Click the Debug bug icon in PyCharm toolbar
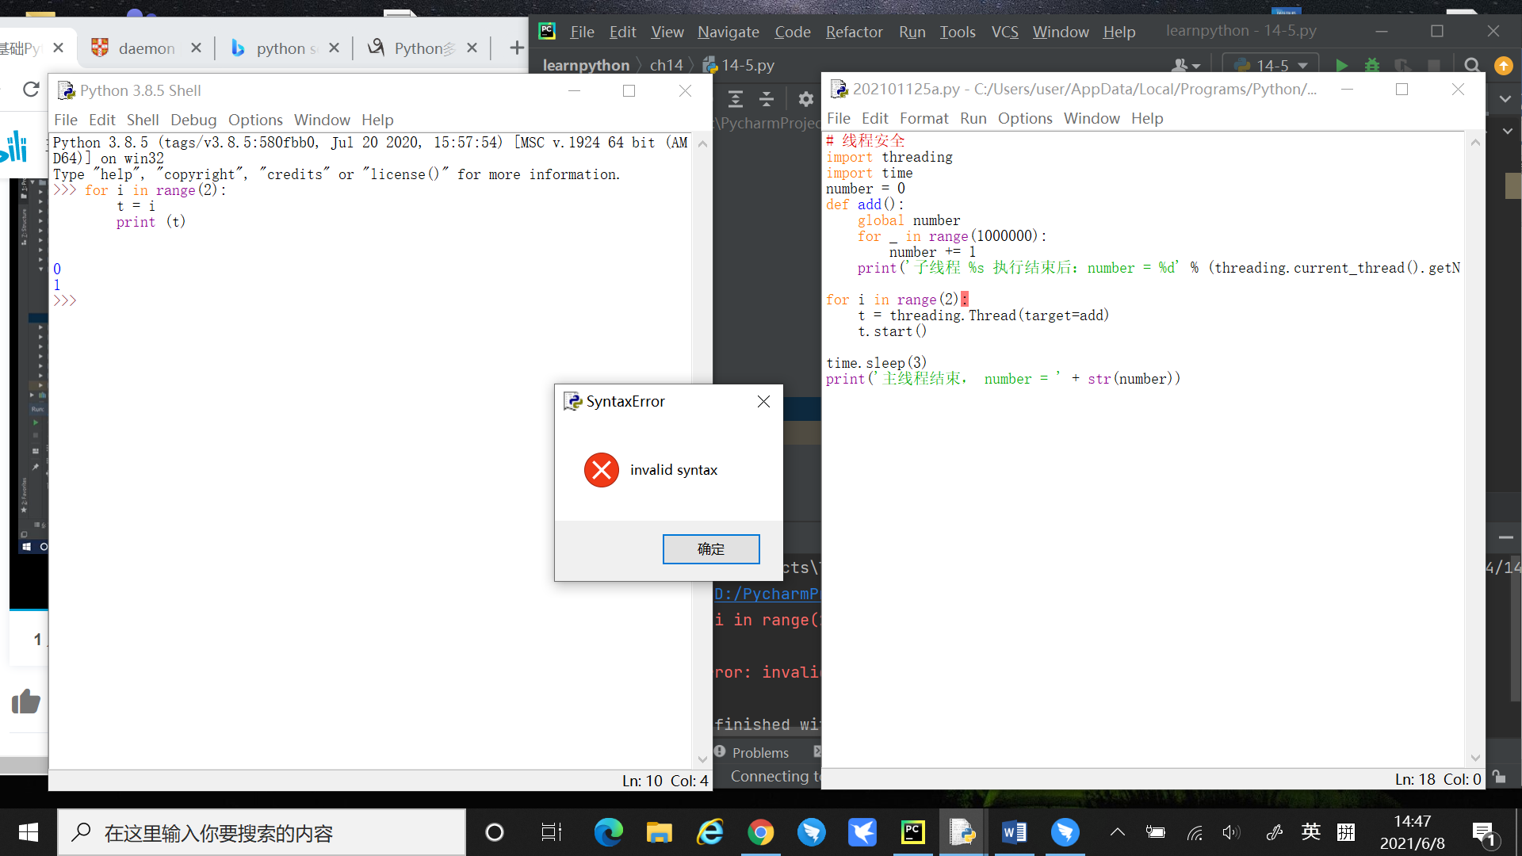This screenshot has height=856, width=1522. point(1372,66)
